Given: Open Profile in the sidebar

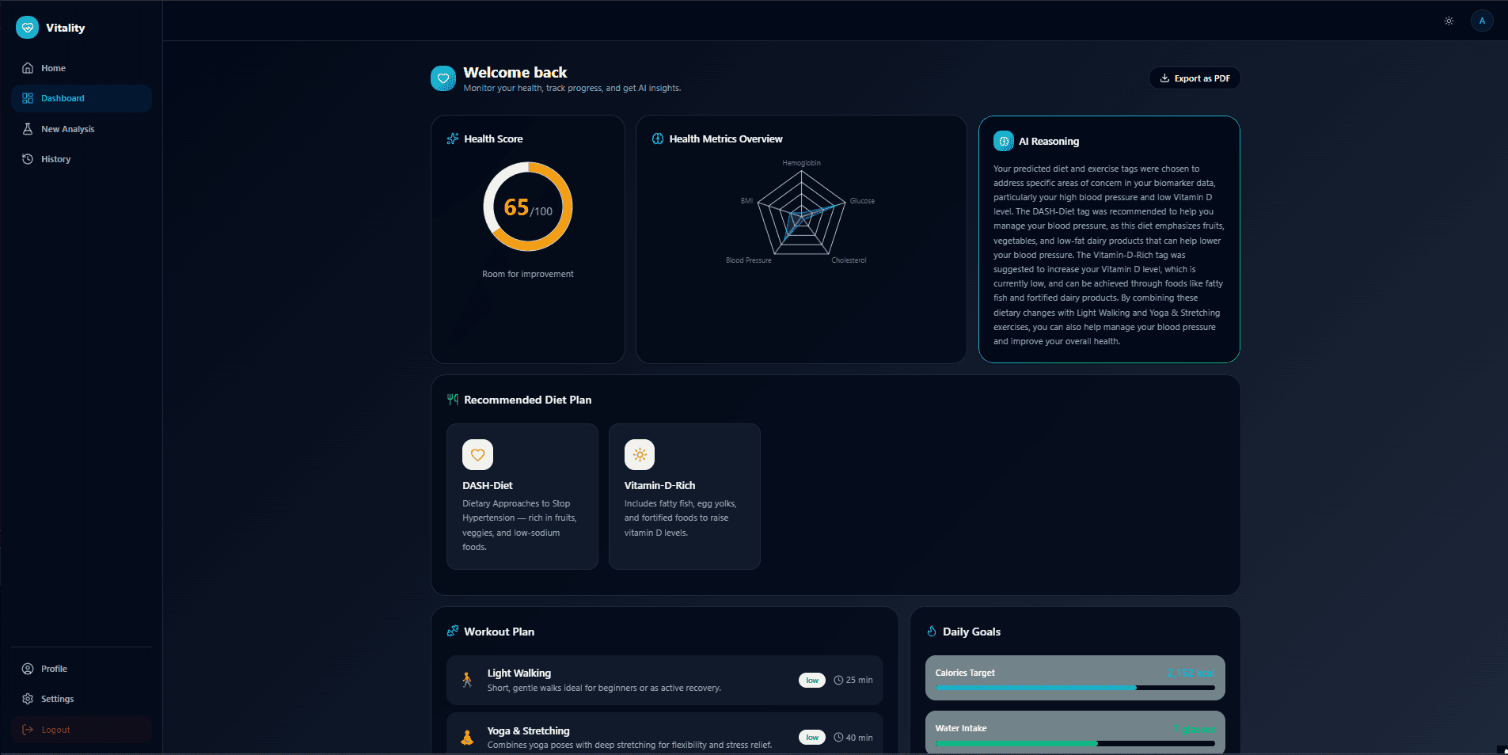Looking at the screenshot, I should [x=82, y=669].
